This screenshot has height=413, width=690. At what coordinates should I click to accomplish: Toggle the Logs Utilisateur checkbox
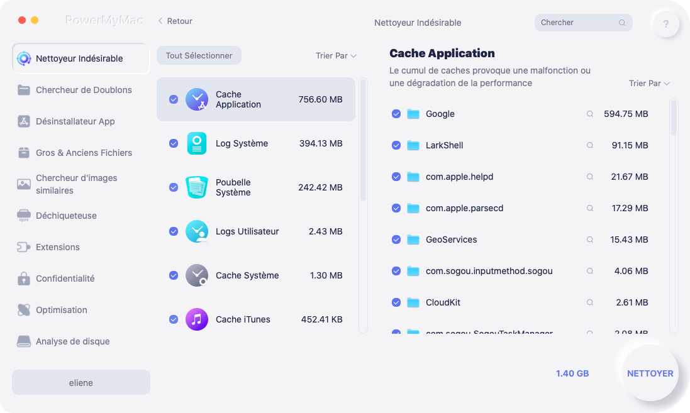[x=174, y=231]
